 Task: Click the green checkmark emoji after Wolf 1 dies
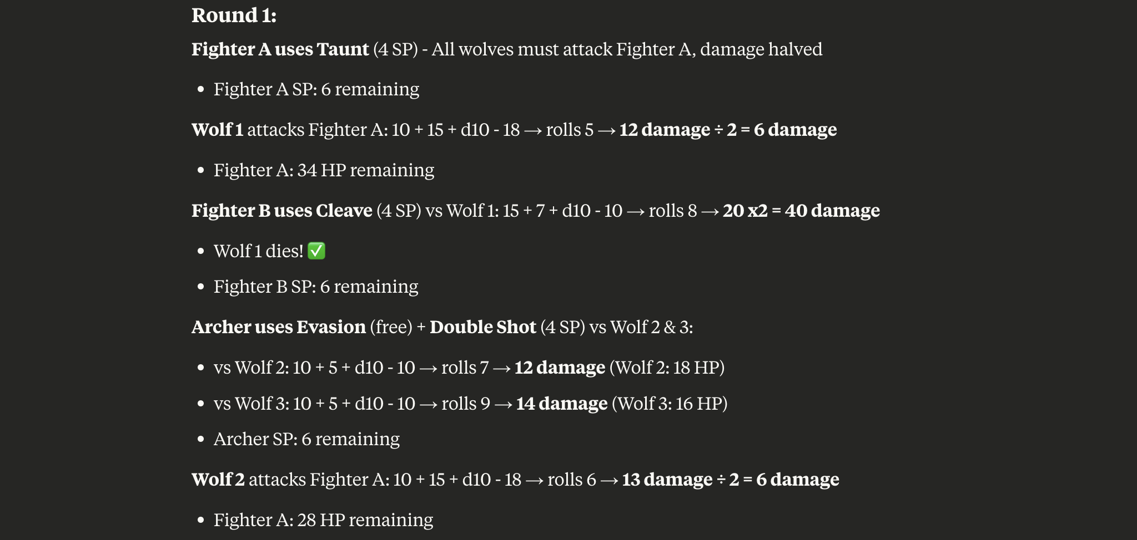click(316, 251)
